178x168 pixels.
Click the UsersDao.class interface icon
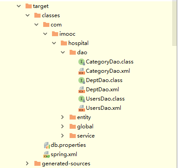pos(82,99)
